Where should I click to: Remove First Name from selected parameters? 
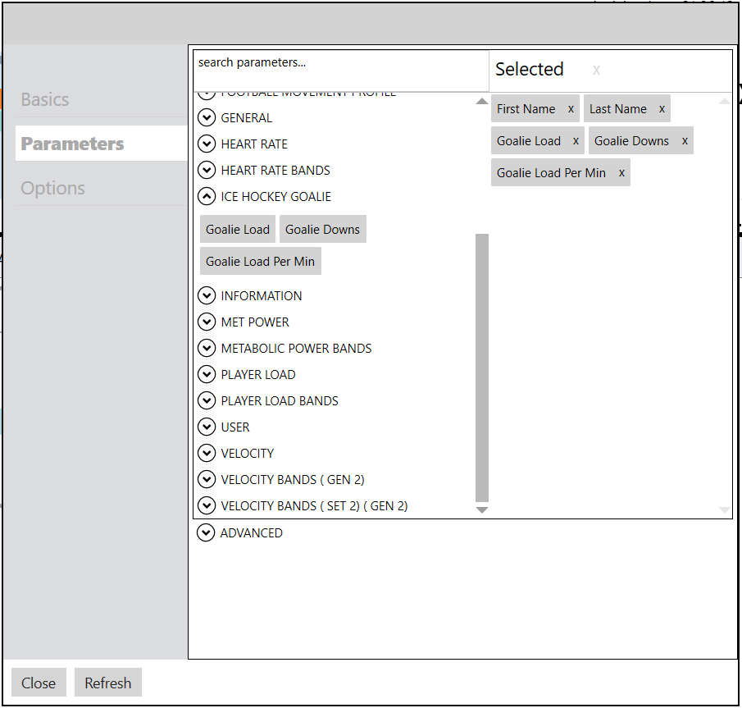point(571,107)
